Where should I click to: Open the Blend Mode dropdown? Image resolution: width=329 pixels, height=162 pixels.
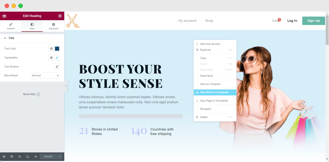click(x=45, y=75)
